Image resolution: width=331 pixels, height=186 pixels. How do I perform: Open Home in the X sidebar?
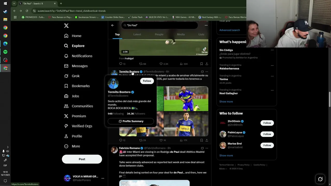[73, 36]
